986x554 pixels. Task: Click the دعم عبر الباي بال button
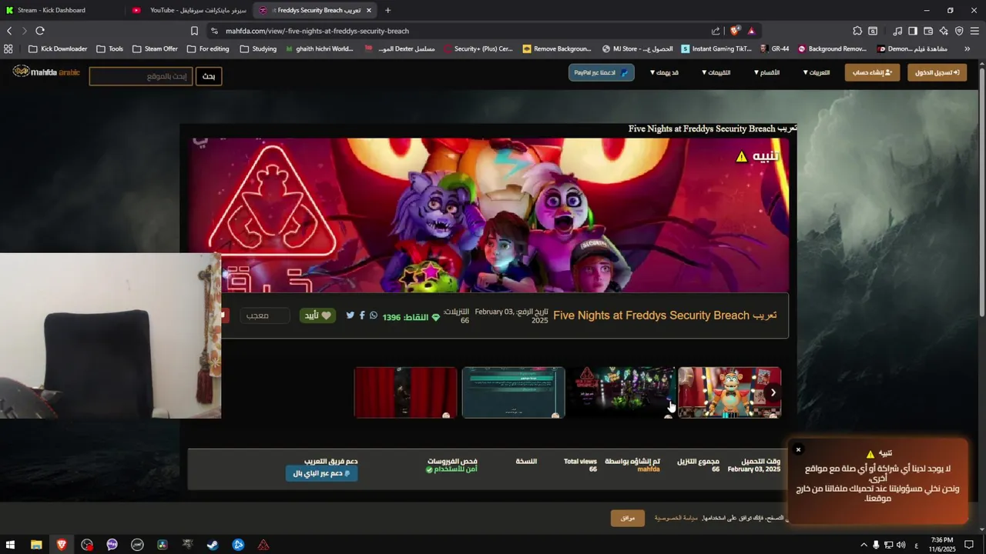coord(321,473)
